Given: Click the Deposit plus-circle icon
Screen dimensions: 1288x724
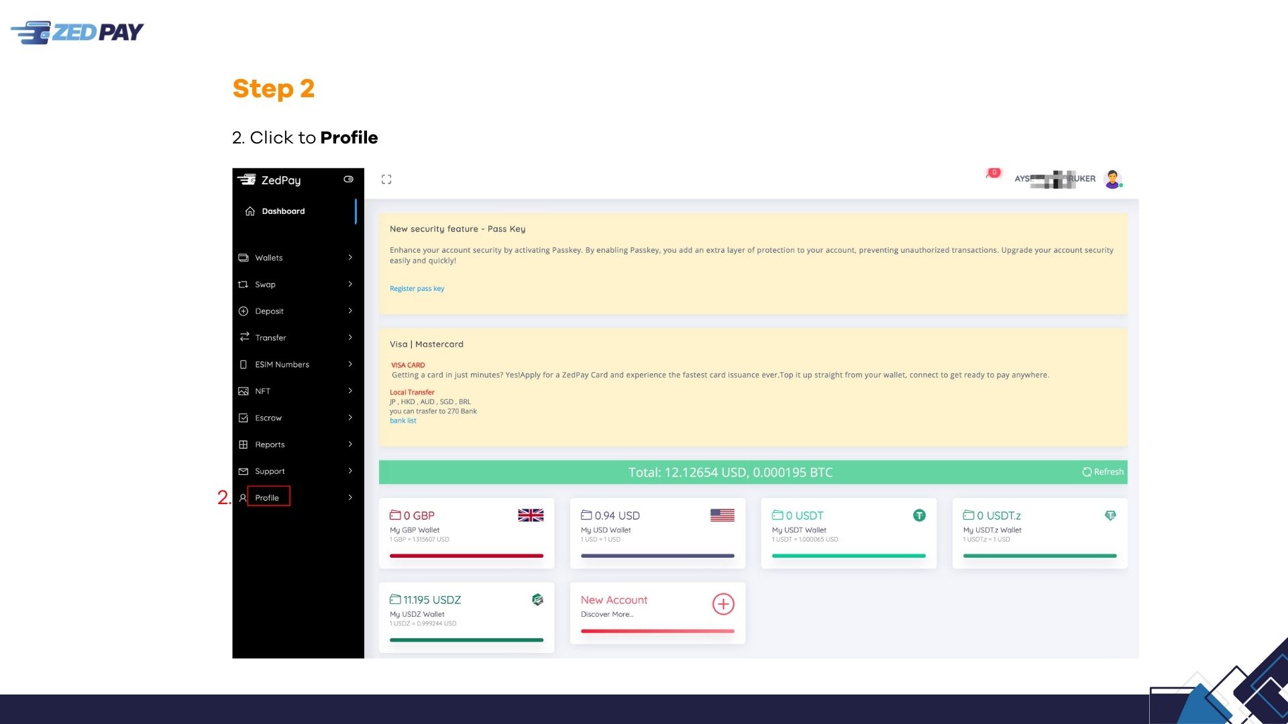Looking at the screenshot, I should tap(244, 311).
